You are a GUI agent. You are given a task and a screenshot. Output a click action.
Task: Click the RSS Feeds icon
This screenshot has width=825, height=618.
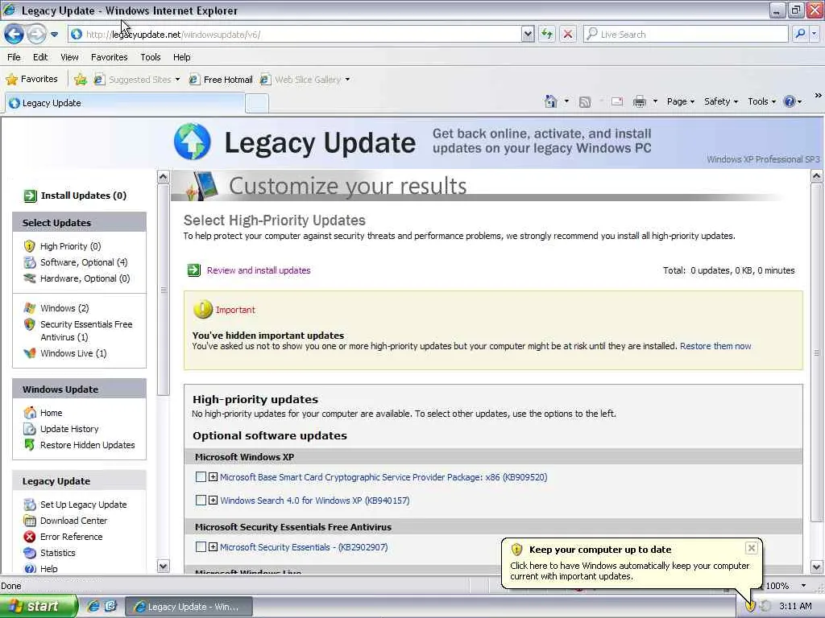pos(585,102)
